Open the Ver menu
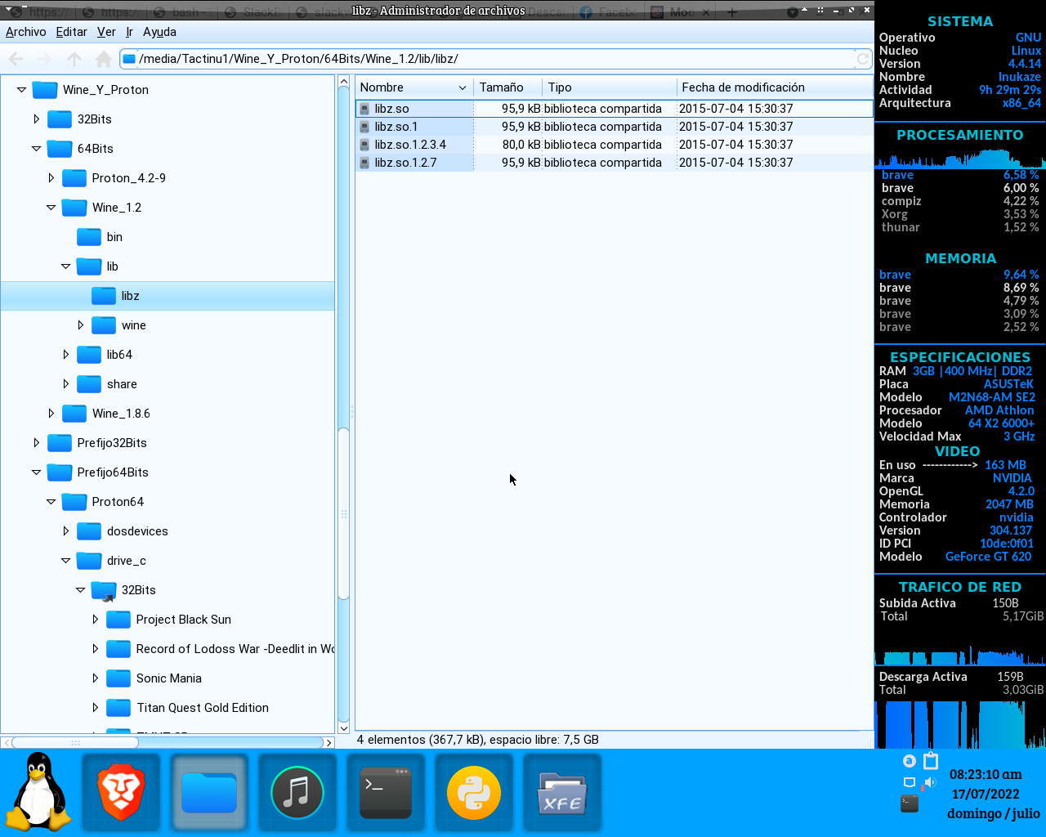The height and width of the screenshot is (837, 1046). click(x=106, y=32)
